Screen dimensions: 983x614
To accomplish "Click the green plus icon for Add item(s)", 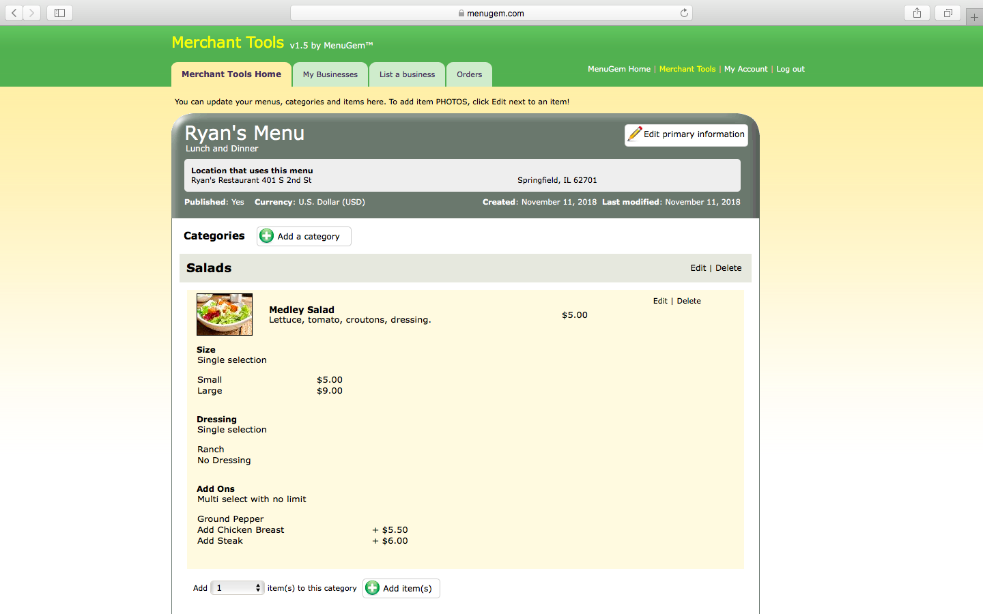I will [373, 588].
